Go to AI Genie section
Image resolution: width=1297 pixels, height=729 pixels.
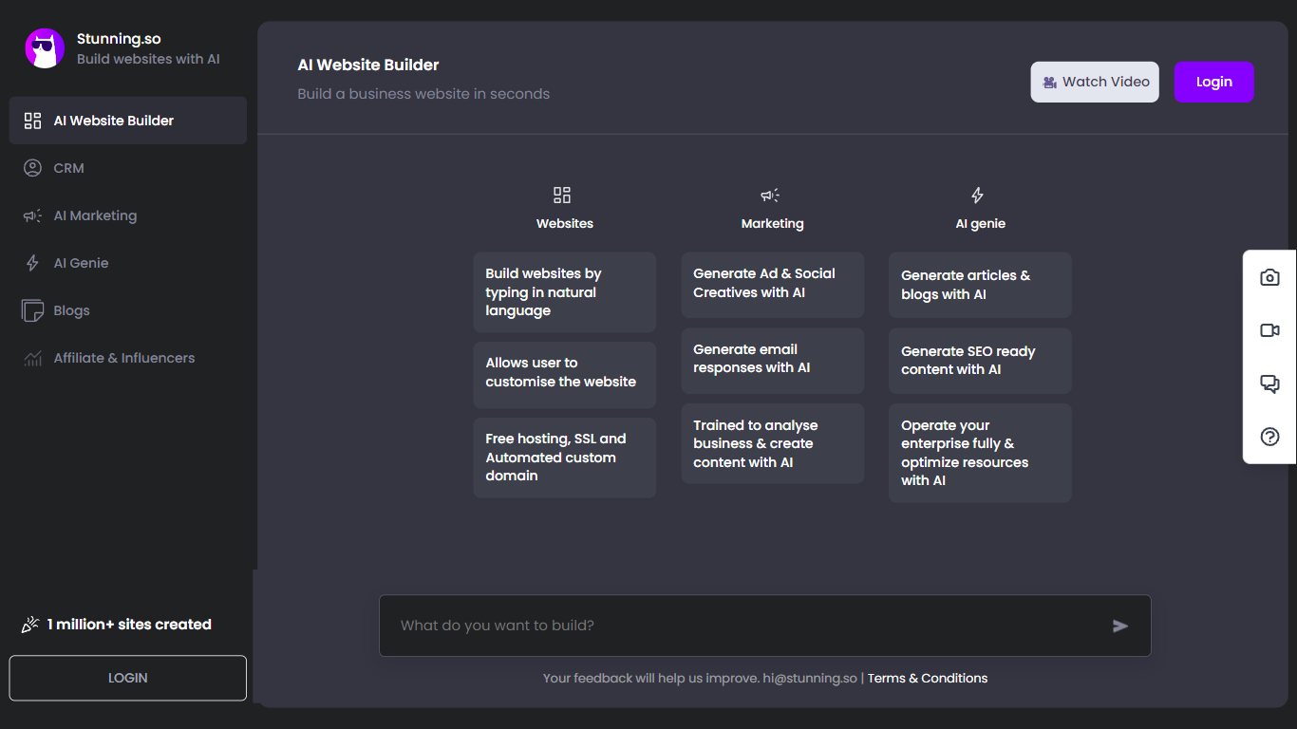81,263
